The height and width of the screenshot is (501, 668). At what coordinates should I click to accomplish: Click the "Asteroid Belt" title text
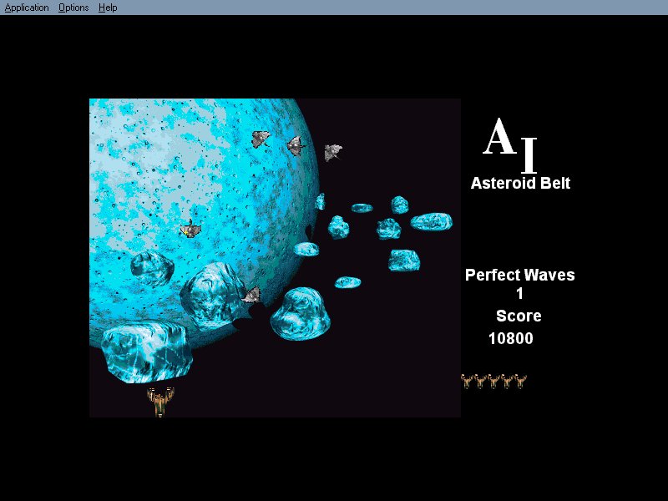520,183
